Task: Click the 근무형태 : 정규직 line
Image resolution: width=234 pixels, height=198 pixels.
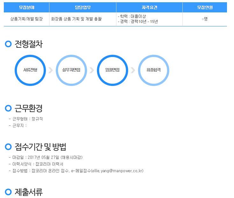Action: tap(26, 119)
